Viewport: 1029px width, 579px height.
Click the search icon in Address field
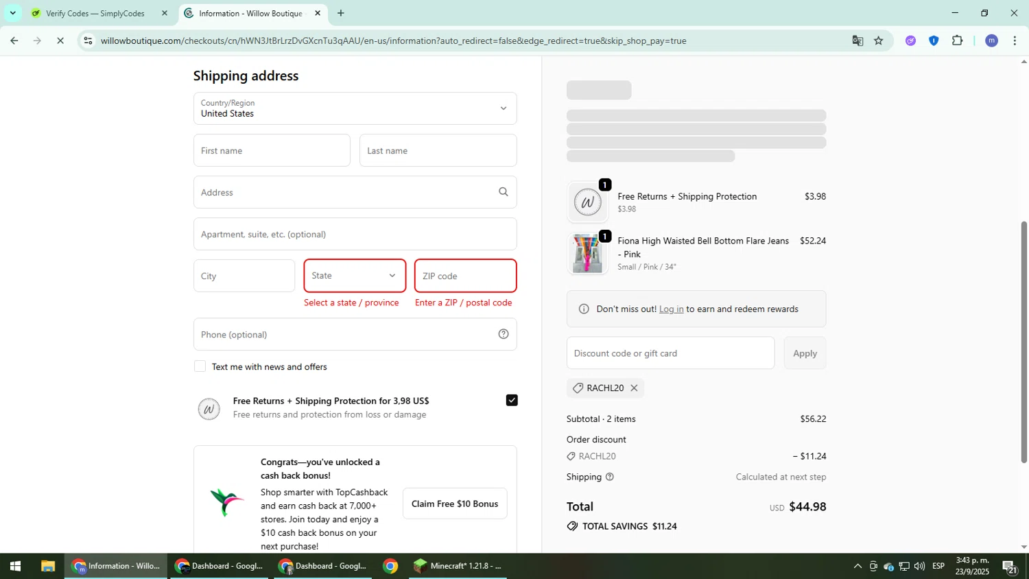tap(504, 192)
